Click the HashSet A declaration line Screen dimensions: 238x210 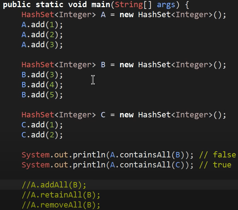click(x=124, y=15)
